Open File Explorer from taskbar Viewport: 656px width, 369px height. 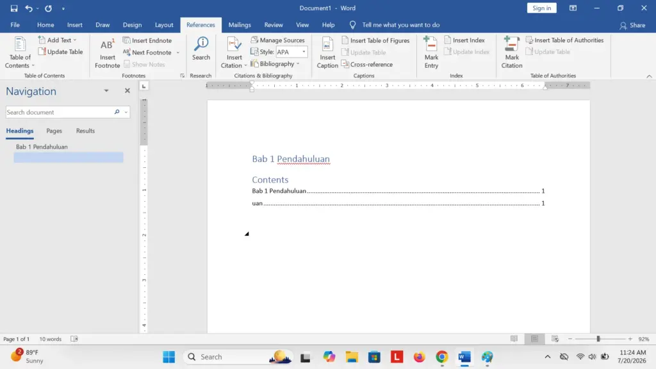coord(352,357)
